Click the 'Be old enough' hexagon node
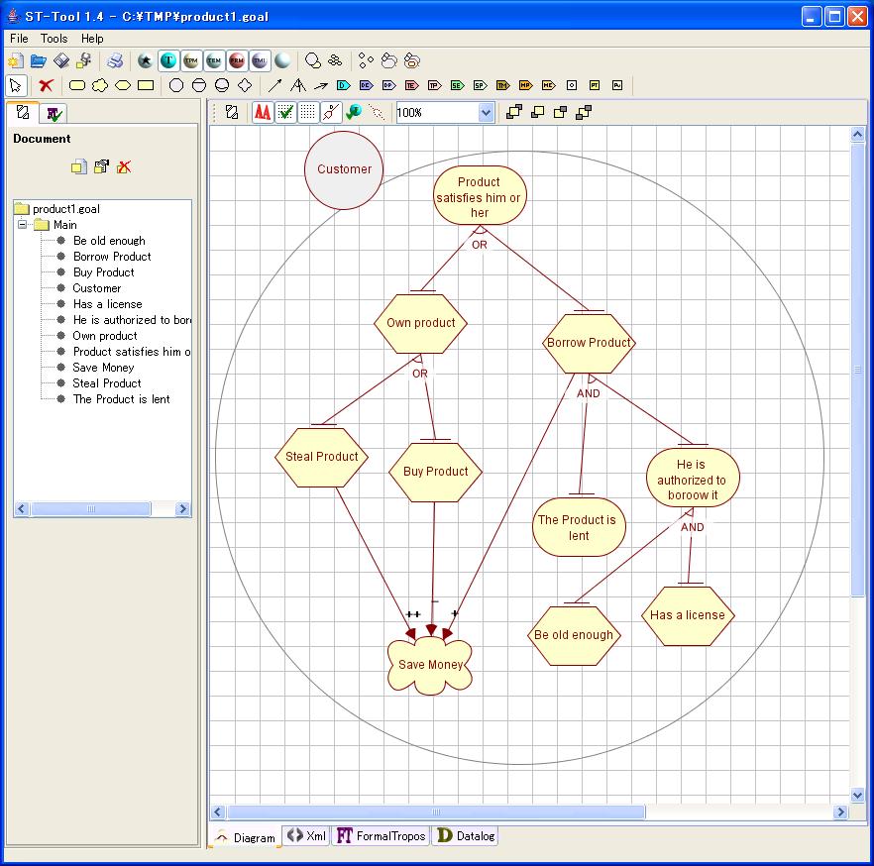This screenshot has width=874, height=866. tap(574, 635)
